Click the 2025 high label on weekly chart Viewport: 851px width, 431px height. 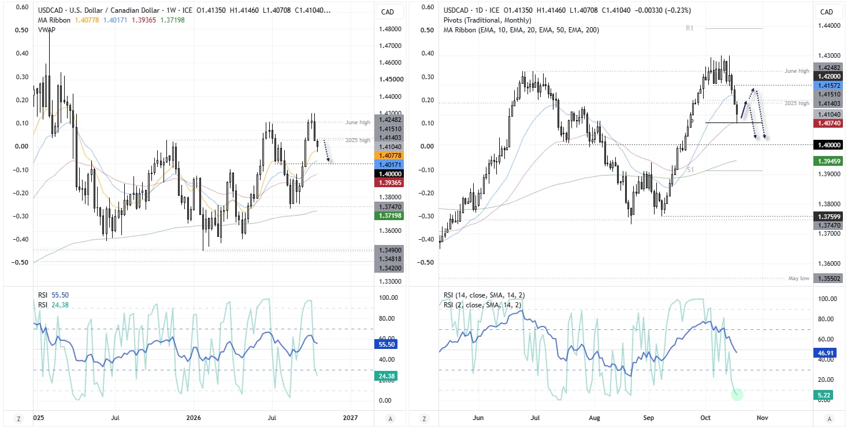point(356,140)
